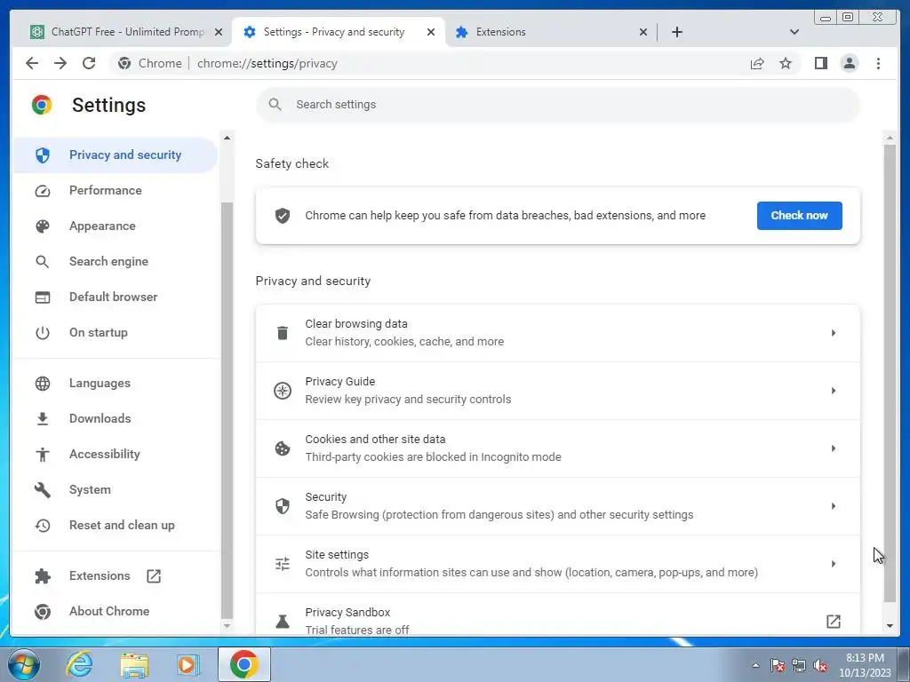This screenshot has height=682, width=910.
Task: Close the ChatGPT Free tab
Action: coord(219,32)
